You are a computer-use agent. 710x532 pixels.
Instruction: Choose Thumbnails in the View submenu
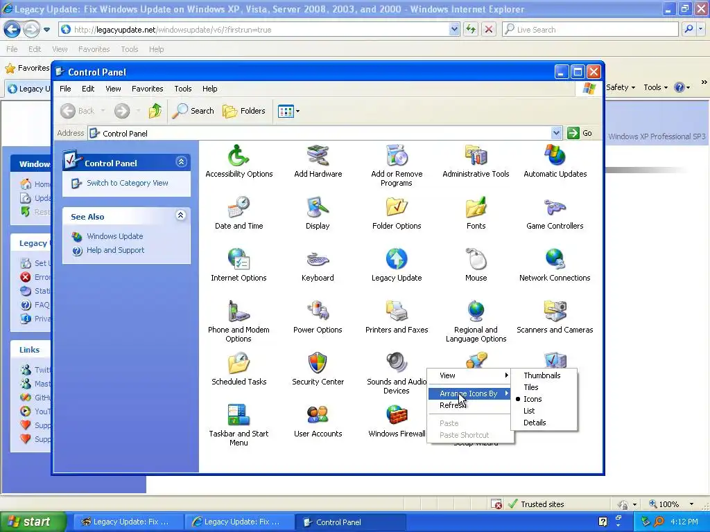click(x=544, y=375)
